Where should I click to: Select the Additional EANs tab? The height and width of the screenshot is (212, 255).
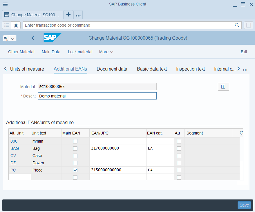70,69
